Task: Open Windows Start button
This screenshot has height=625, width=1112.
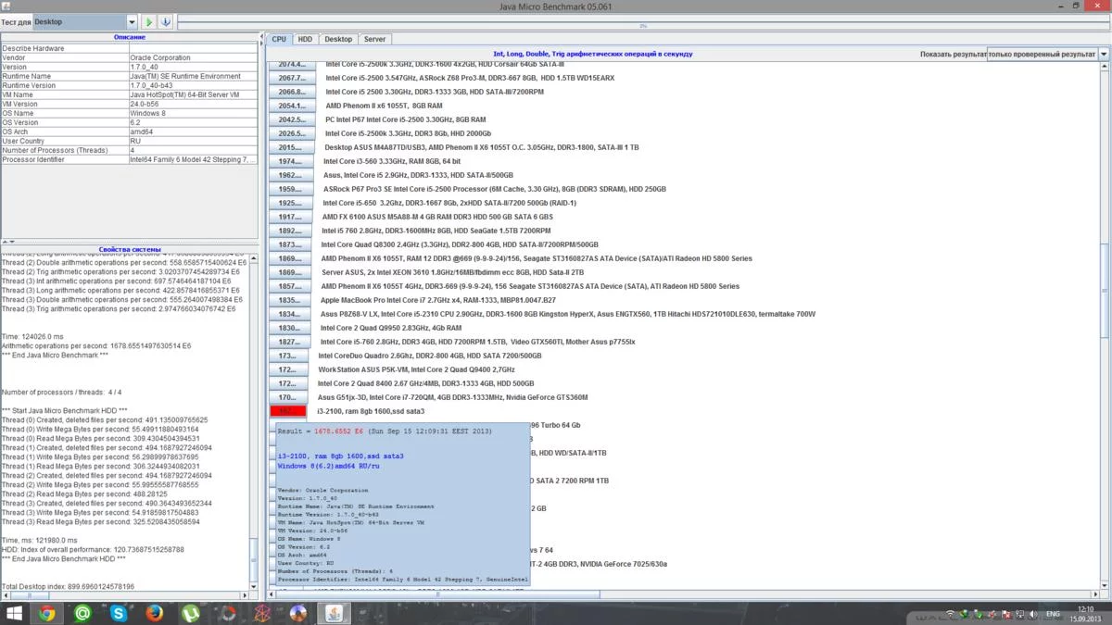Action: 15,613
